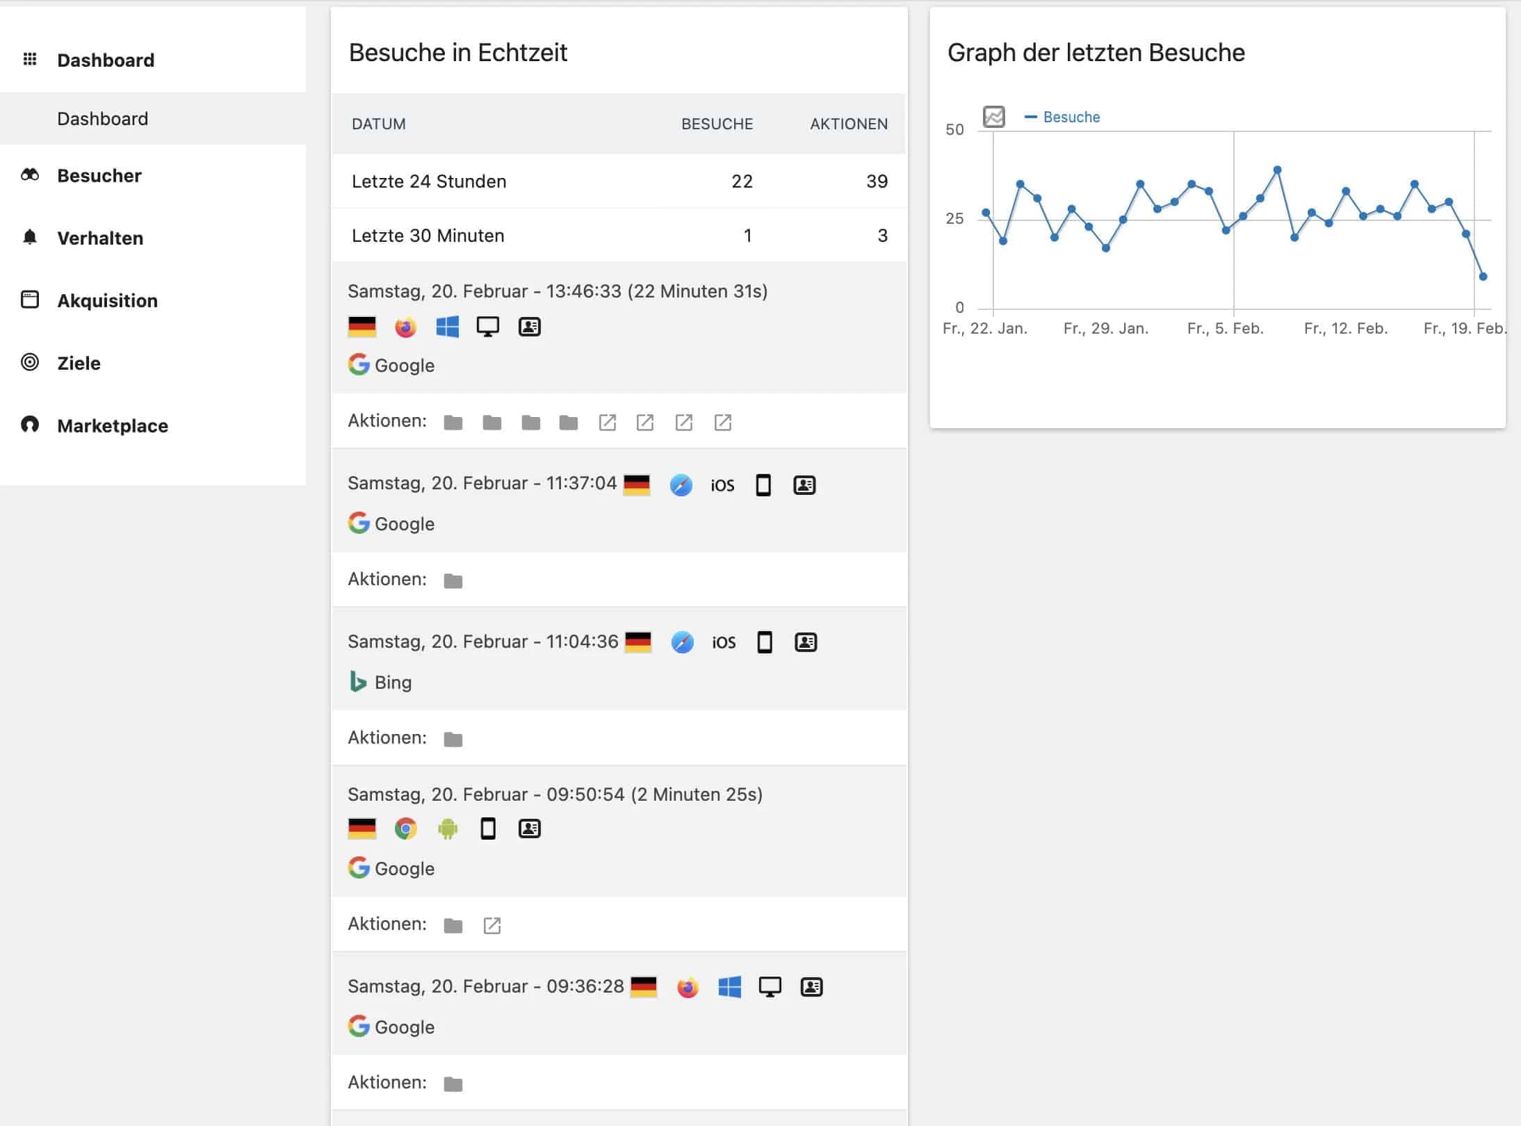
Task: Open the Verhalten bell icon in the sidebar
Action: click(31, 238)
